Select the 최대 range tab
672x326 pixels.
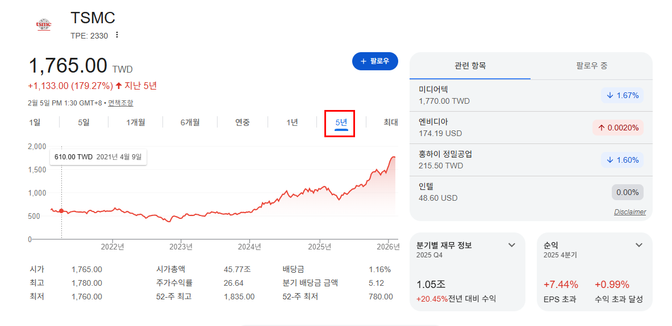pyautogui.click(x=390, y=122)
